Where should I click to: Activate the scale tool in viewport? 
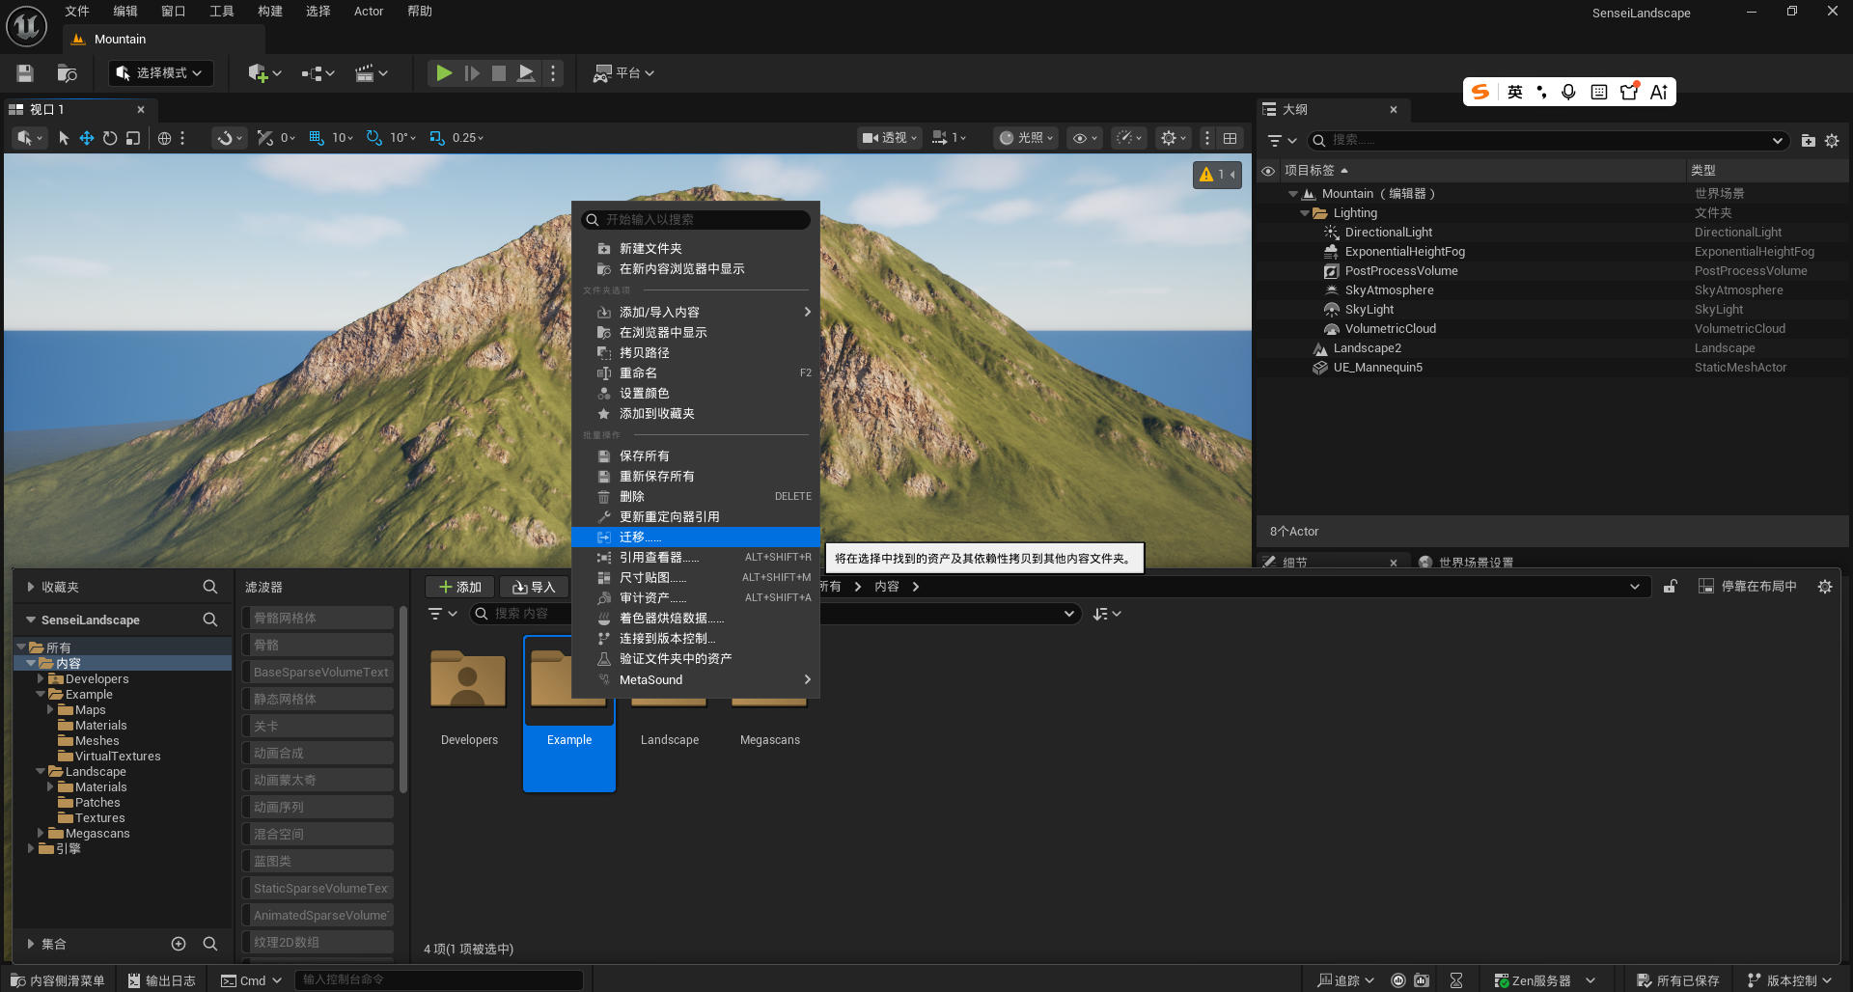tap(133, 138)
